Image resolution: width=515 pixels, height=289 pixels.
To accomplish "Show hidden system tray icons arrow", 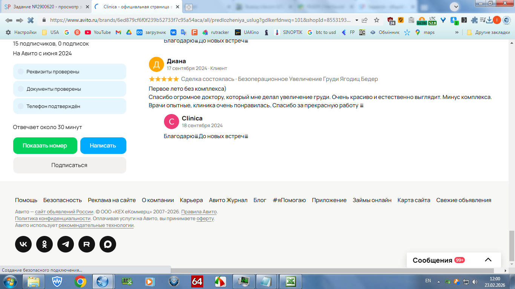I will click(438, 281).
